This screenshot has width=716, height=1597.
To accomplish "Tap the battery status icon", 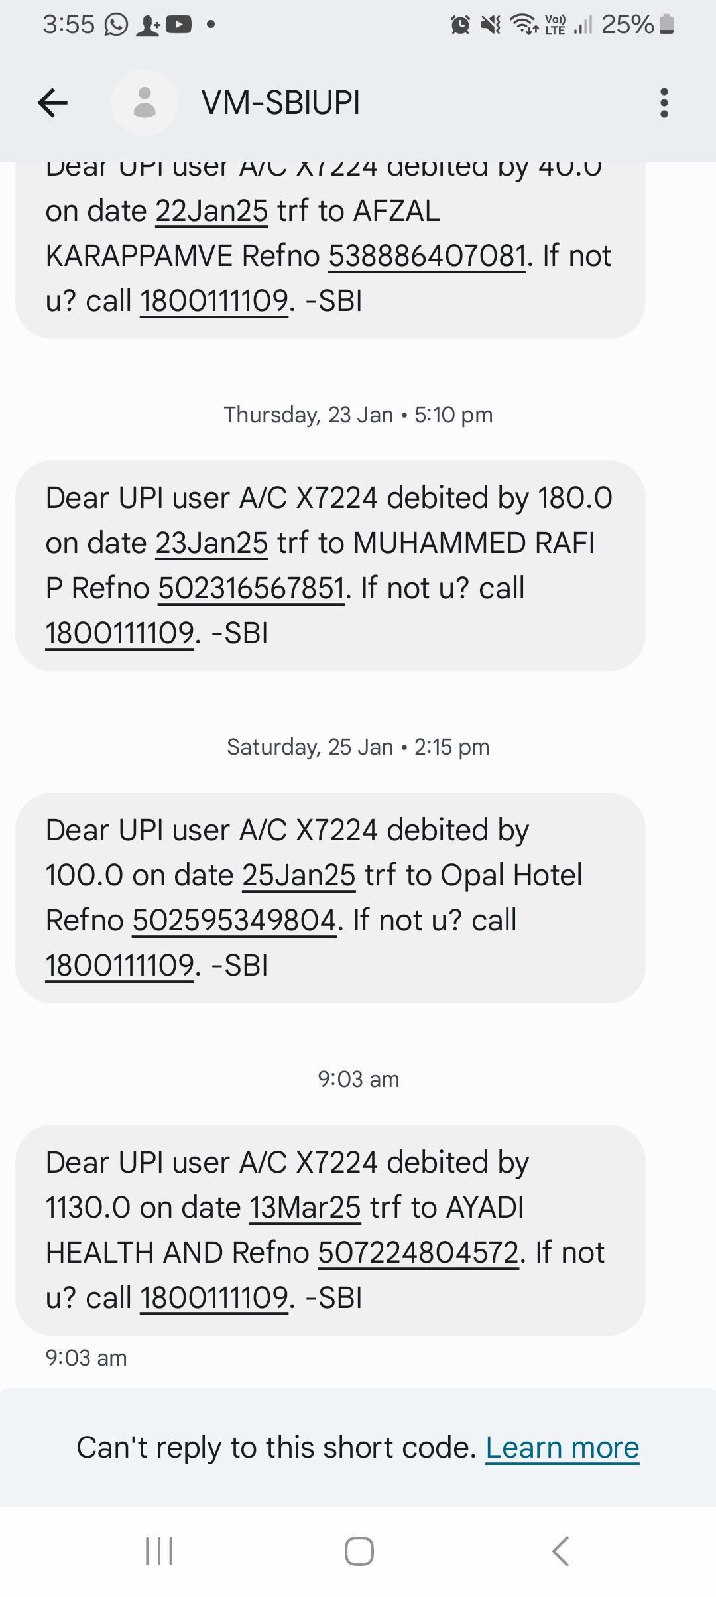I will click(x=668, y=25).
